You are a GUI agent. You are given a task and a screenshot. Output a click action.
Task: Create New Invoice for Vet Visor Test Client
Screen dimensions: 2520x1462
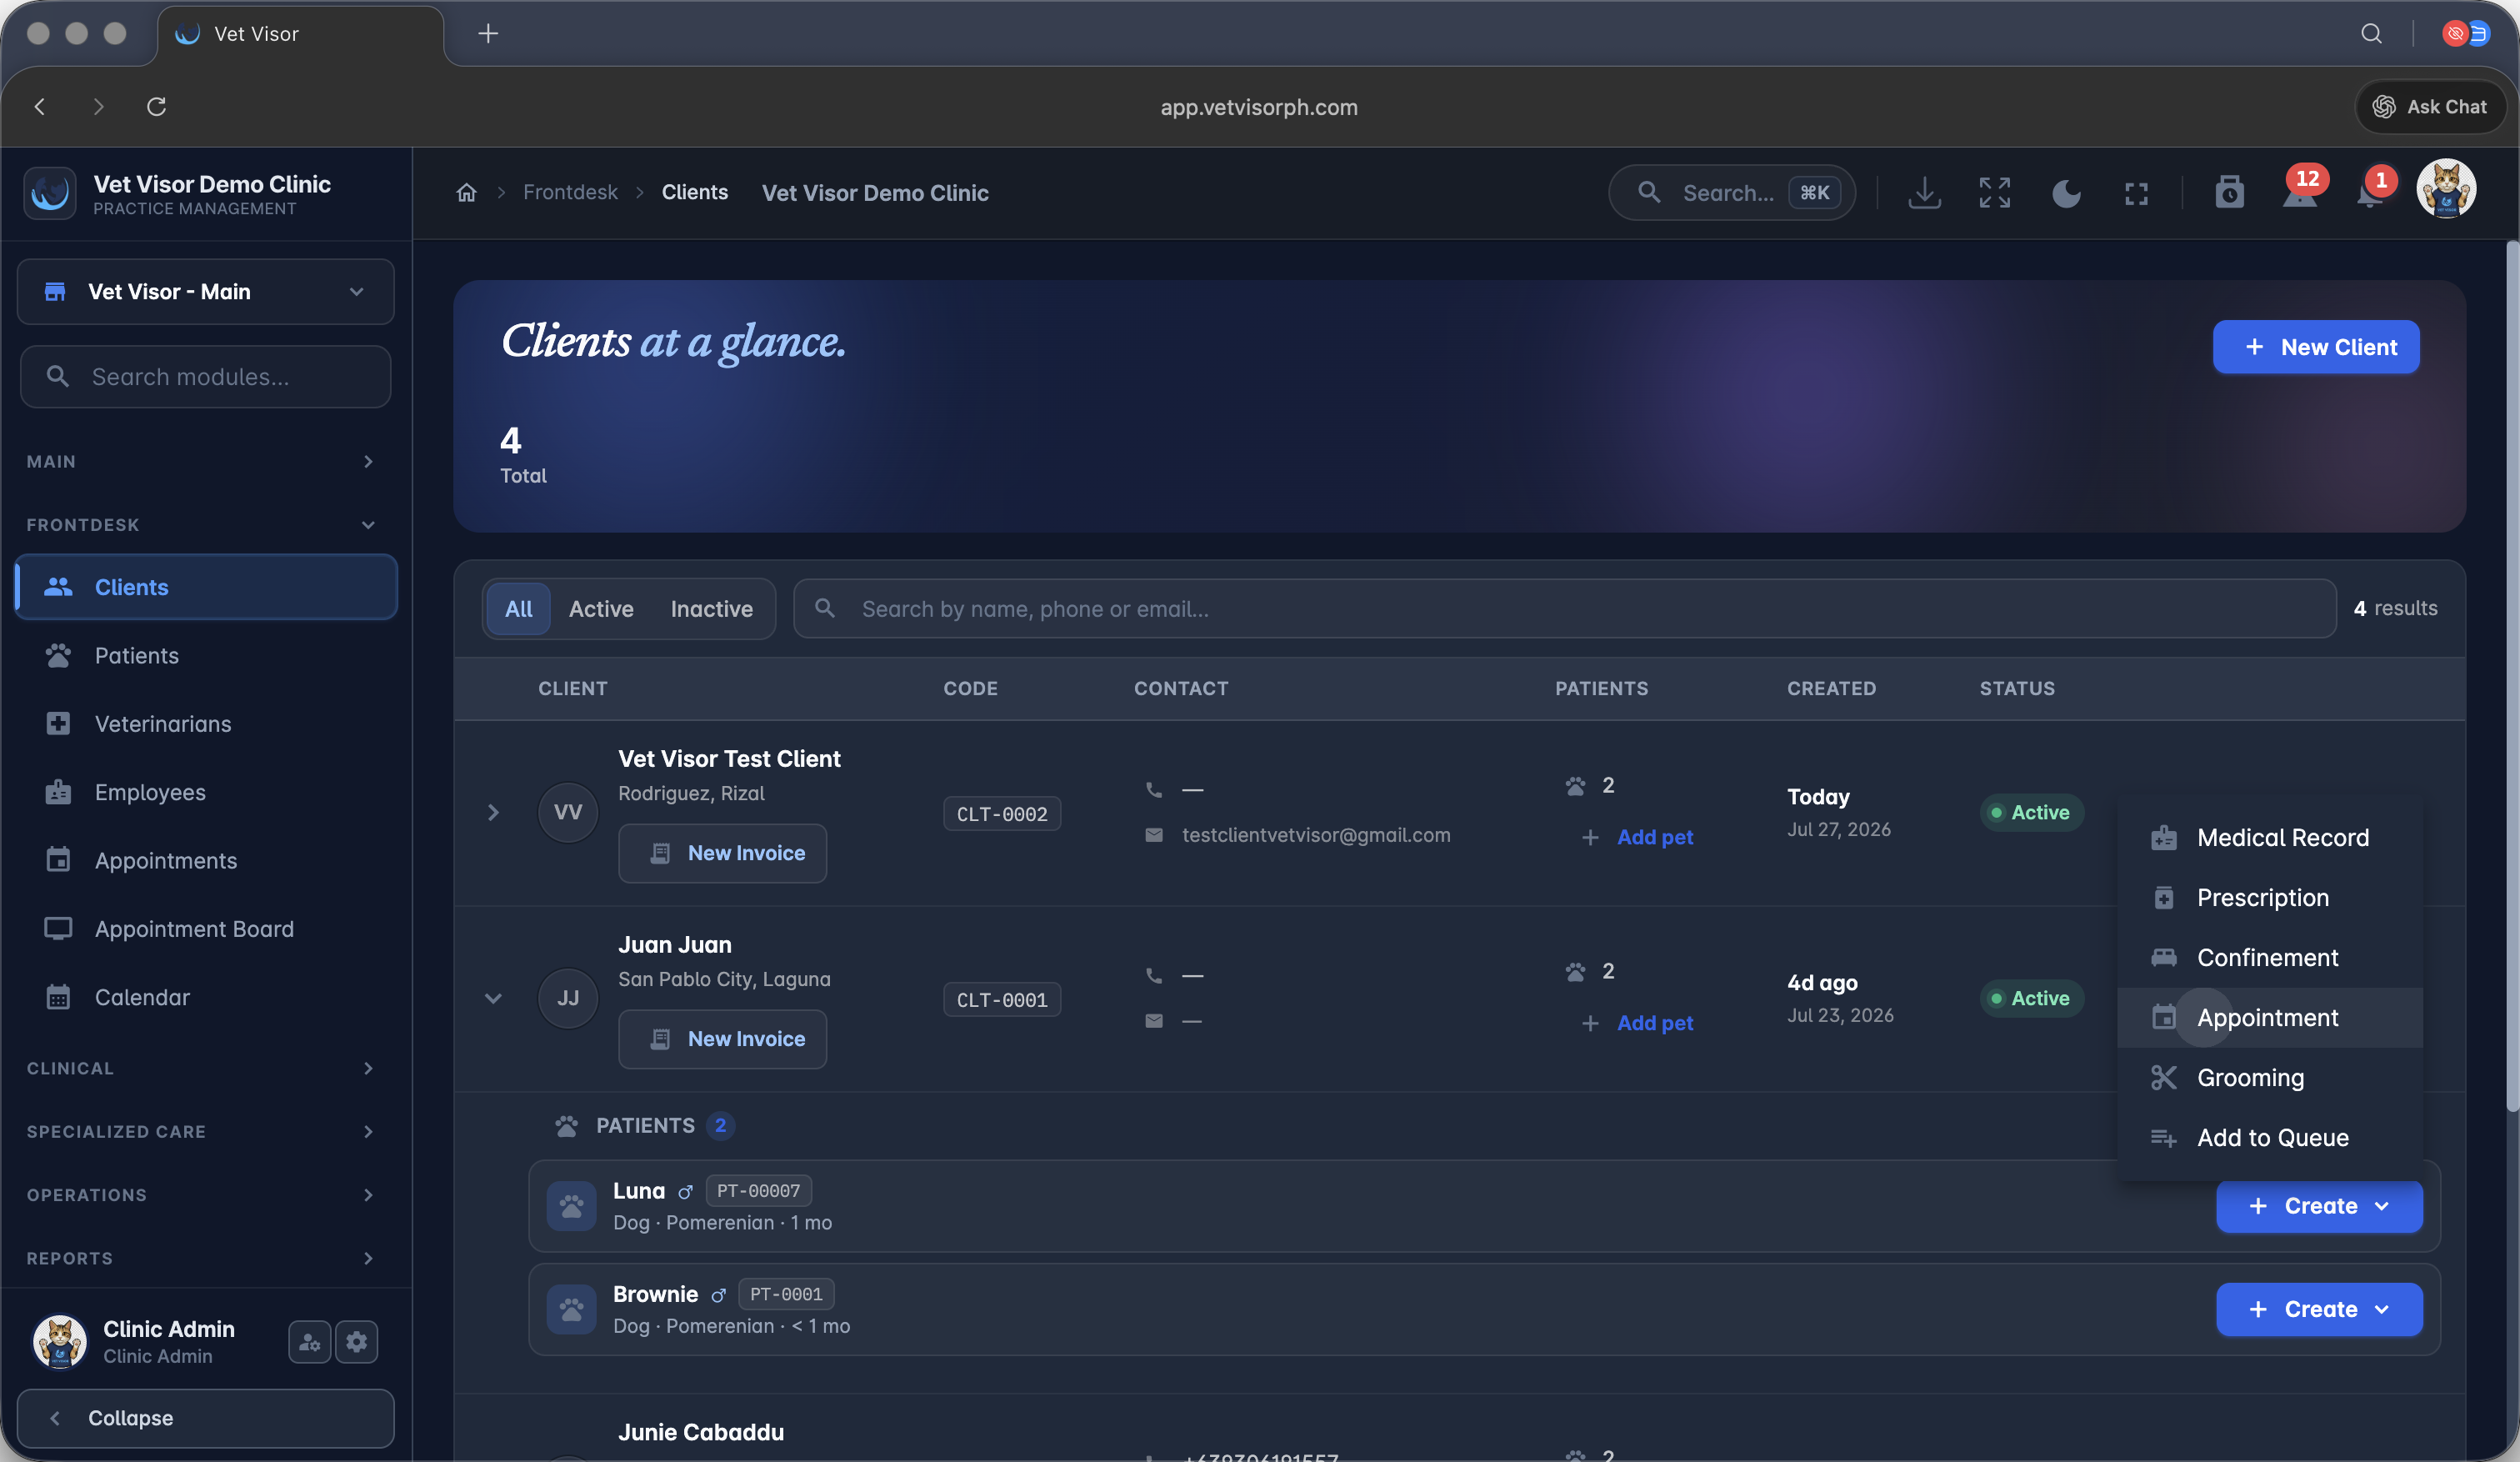[x=722, y=853]
